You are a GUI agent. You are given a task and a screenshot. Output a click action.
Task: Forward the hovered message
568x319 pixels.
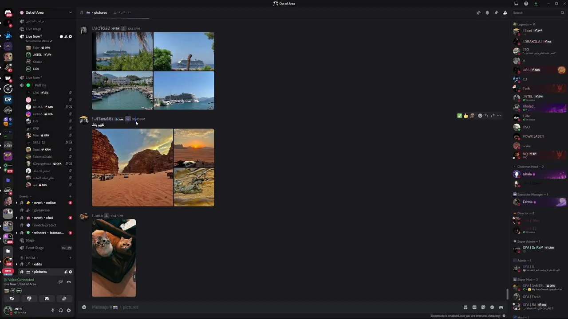493,116
